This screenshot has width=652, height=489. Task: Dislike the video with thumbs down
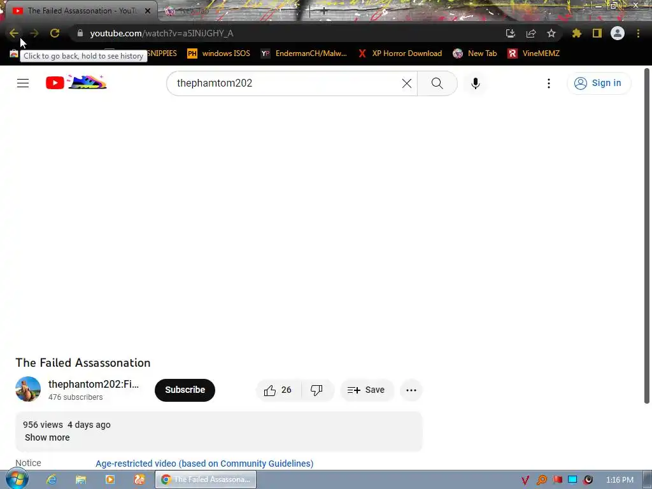click(317, 390)
